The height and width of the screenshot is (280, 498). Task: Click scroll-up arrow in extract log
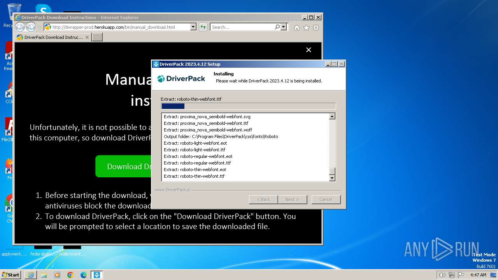(x=332, y=116)
